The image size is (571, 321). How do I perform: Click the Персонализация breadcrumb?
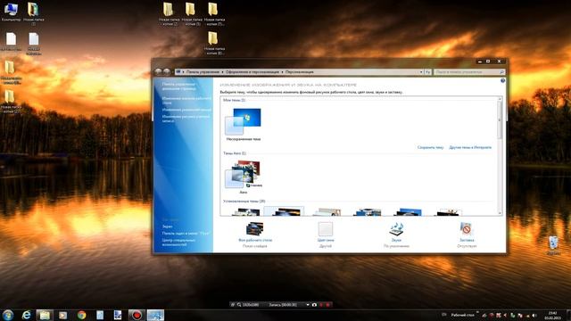(x=300, y=72)
